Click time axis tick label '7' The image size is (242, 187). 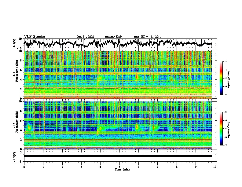158,167
